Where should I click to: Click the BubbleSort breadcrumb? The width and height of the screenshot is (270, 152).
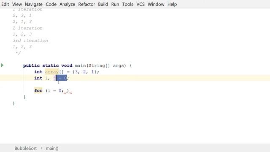tap(25, 148)
